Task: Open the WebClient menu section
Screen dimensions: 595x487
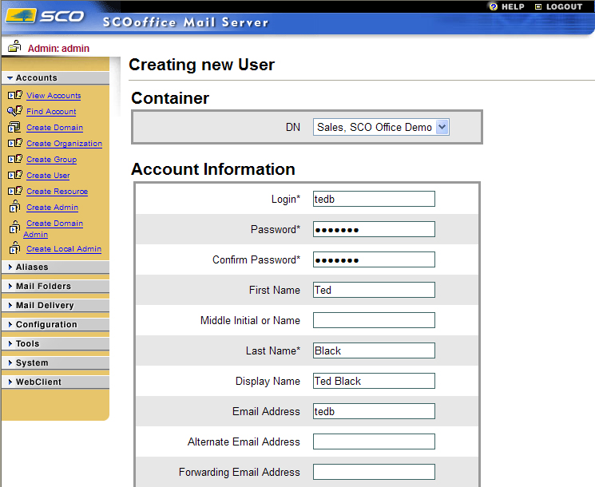Action: tap(38, 382)
